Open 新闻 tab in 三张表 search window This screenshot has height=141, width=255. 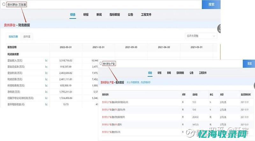coord(99,15)
